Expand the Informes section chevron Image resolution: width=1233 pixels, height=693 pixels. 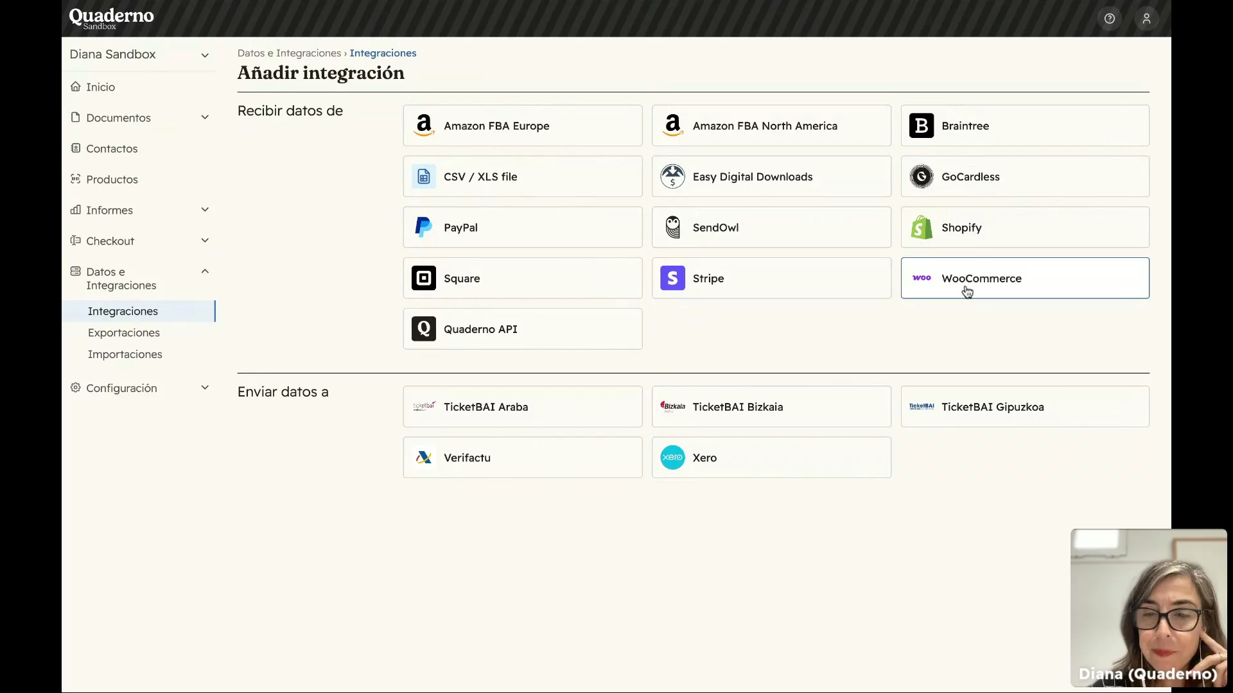click(x=205, y=210)
